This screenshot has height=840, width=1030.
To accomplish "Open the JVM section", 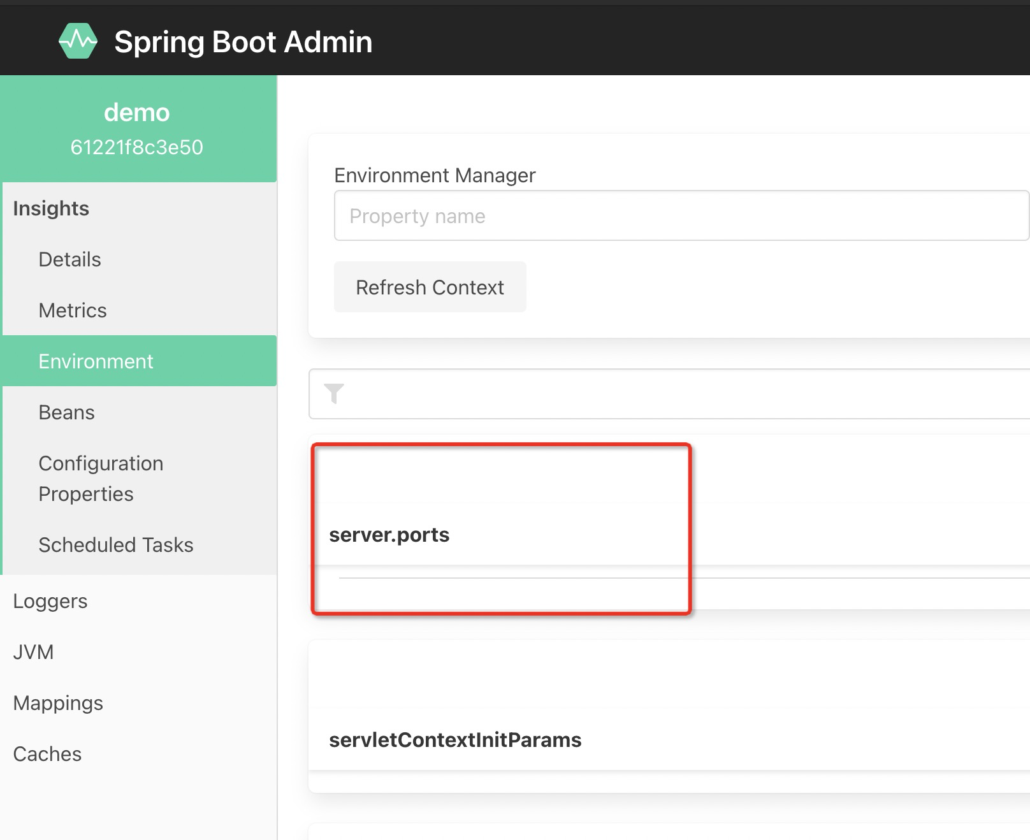I will [33, 651].
